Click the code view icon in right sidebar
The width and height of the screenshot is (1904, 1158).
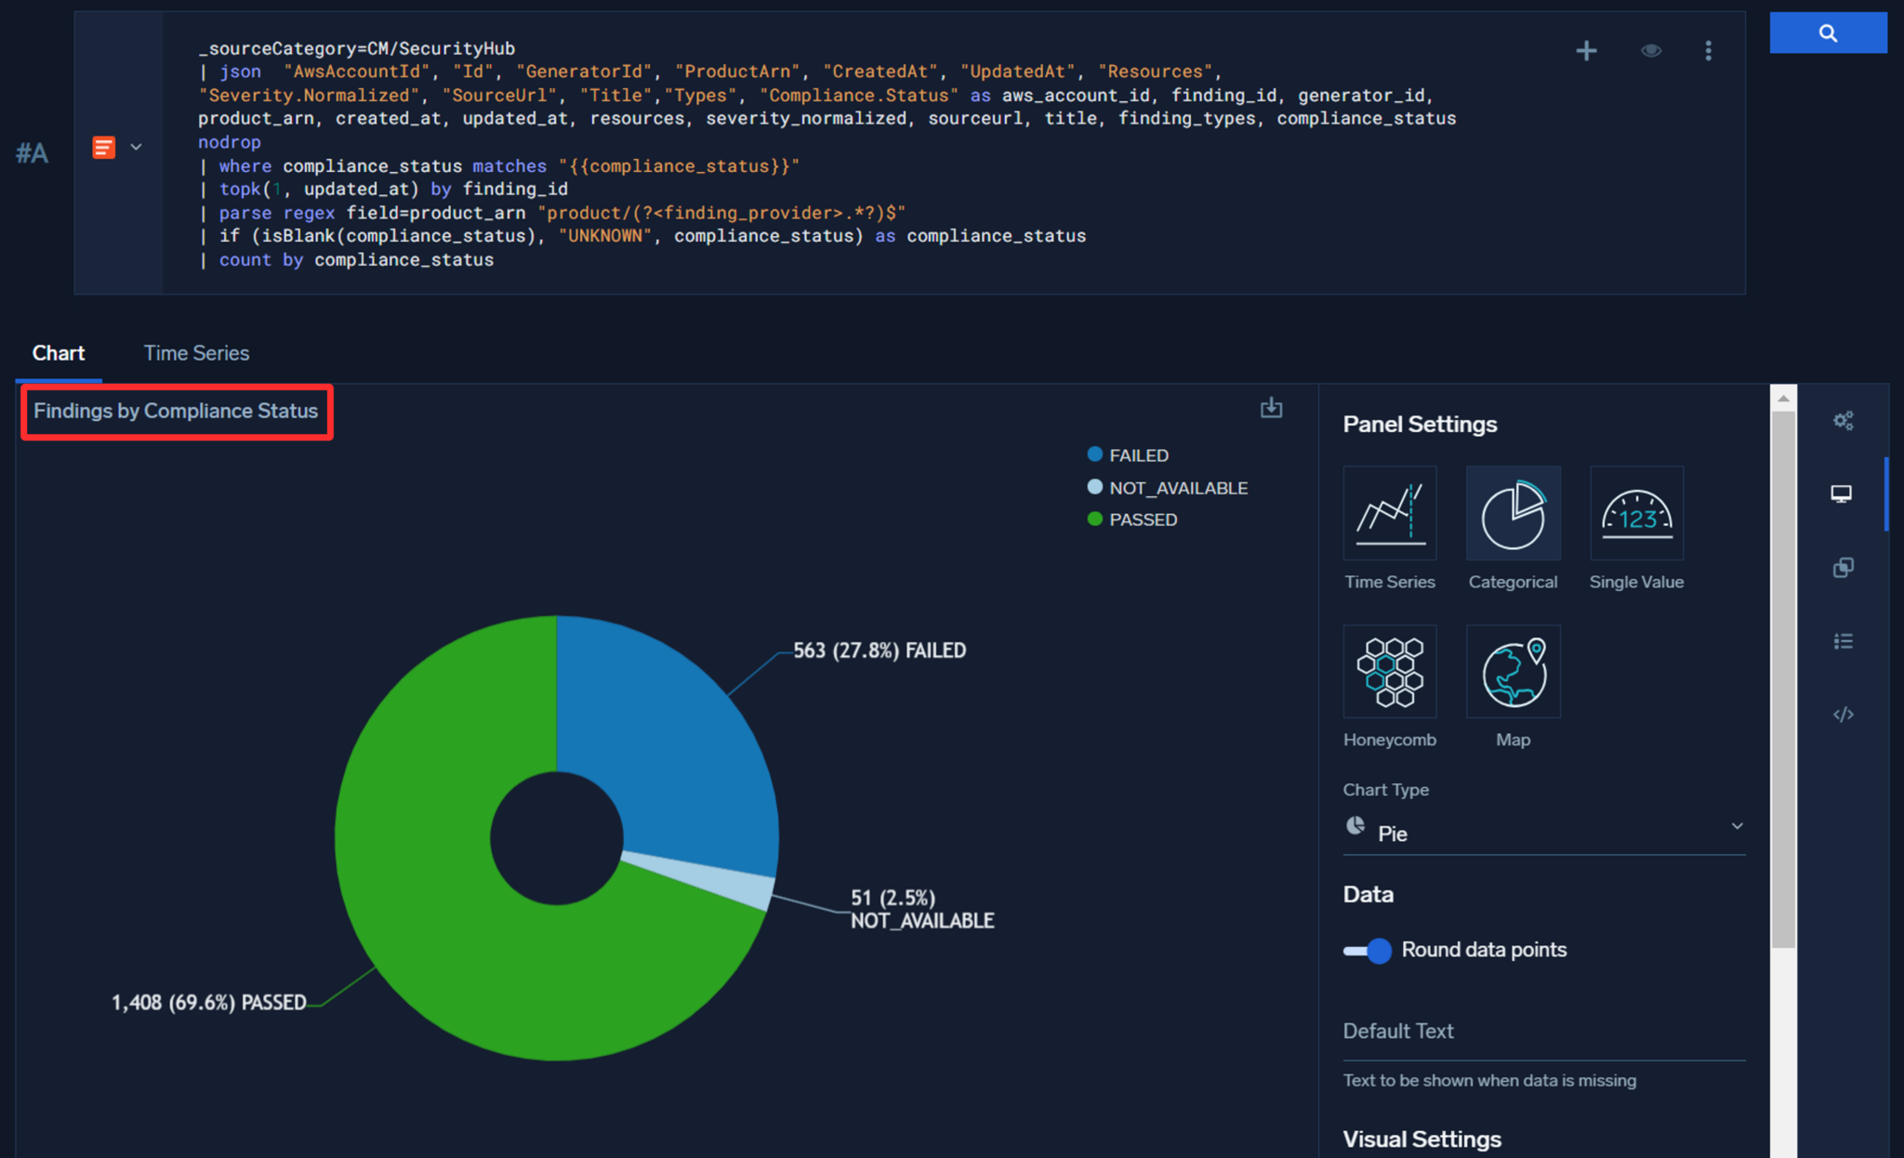[x=1844, y=714]
